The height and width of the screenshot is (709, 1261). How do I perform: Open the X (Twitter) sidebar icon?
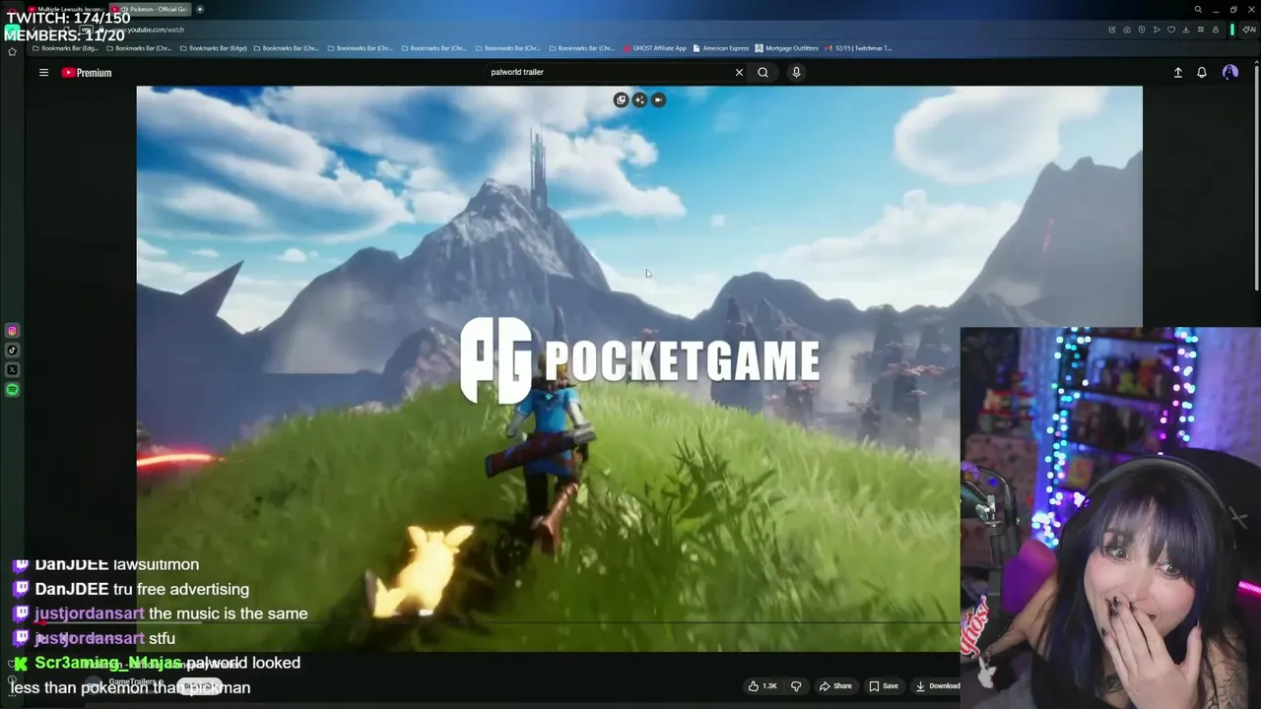[x=12, y=370]
